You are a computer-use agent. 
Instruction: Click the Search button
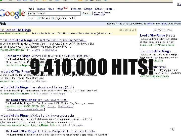point(87,13)
